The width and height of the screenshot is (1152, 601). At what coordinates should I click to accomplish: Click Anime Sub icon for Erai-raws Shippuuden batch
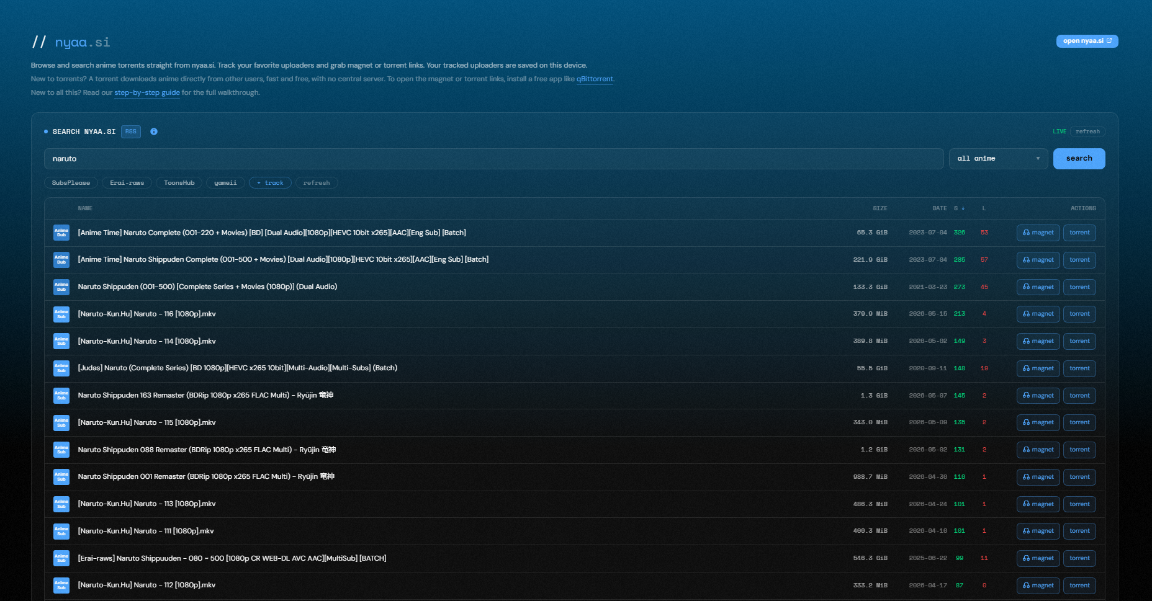(x=61, y=558)
